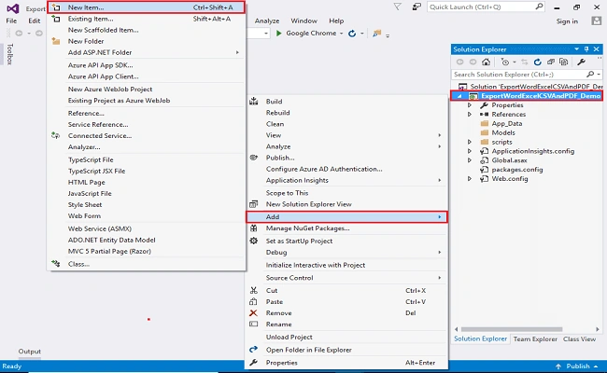The image size is (607, 373).
Task: Pin the Solution Explorer panel with pushpin icon
Action: click(586, 49)
